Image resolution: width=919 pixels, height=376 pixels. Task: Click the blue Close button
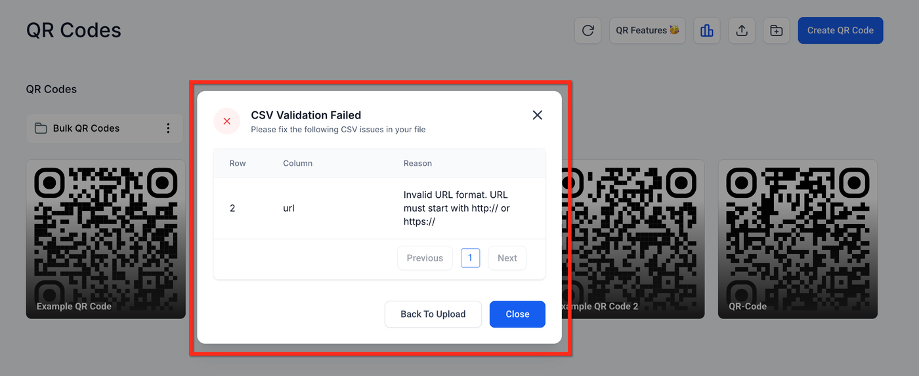pyautogui.click(x=517, y=314)
